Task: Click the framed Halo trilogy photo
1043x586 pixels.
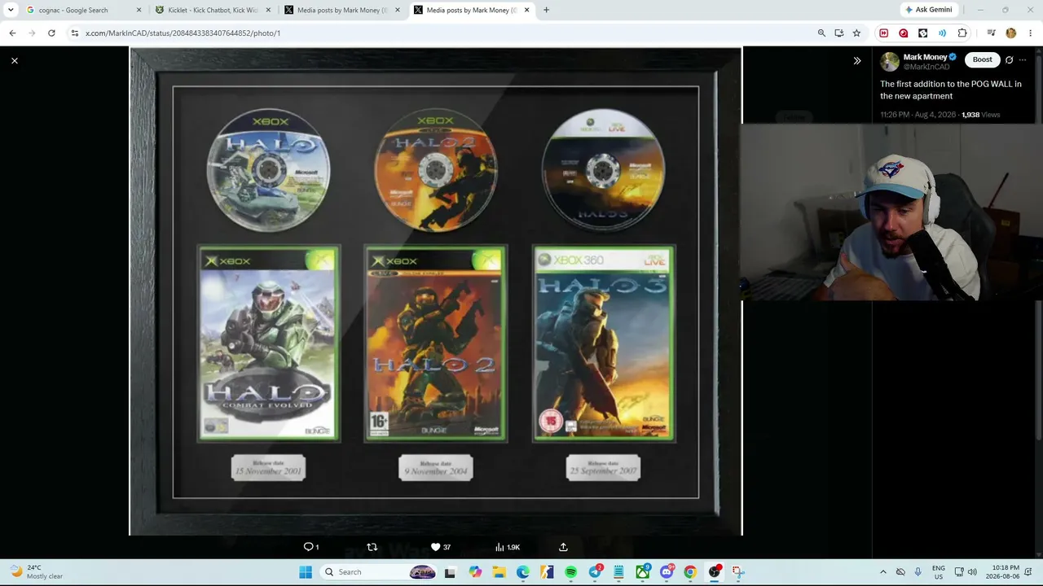Action: [436, 291]
